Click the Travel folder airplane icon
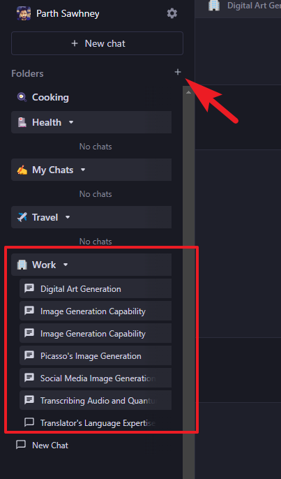Image resolution: width=281 pixels, height=479 pixels. click(x=22, y=218)
